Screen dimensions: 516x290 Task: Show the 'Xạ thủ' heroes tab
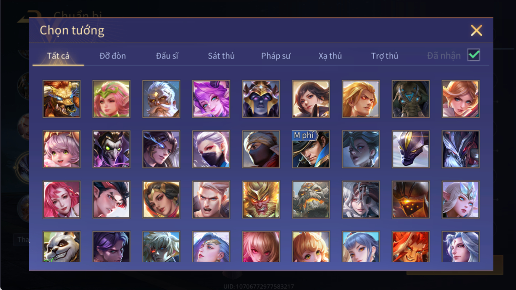[x=330, y=56]
